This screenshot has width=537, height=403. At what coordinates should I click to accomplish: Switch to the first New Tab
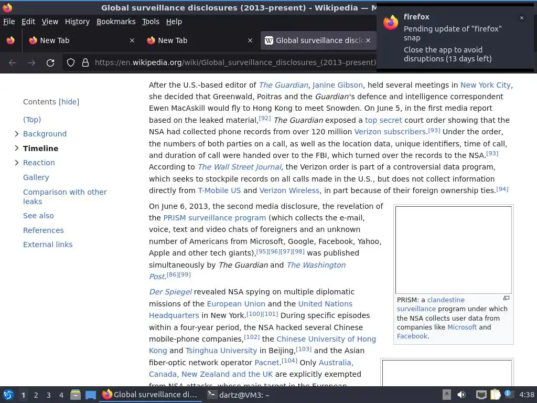[81, 40]
